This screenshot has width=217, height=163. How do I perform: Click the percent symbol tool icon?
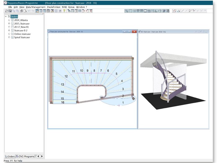coord(127,11)
